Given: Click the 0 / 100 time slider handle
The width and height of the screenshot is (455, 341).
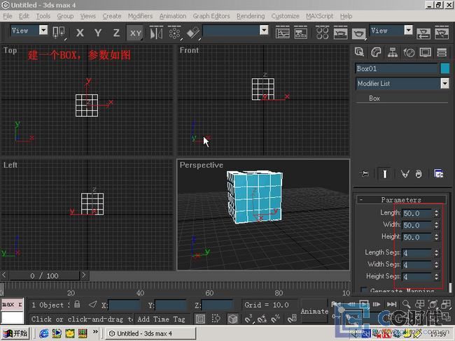Looking at the screenshot, I should [x=44, y=275].
